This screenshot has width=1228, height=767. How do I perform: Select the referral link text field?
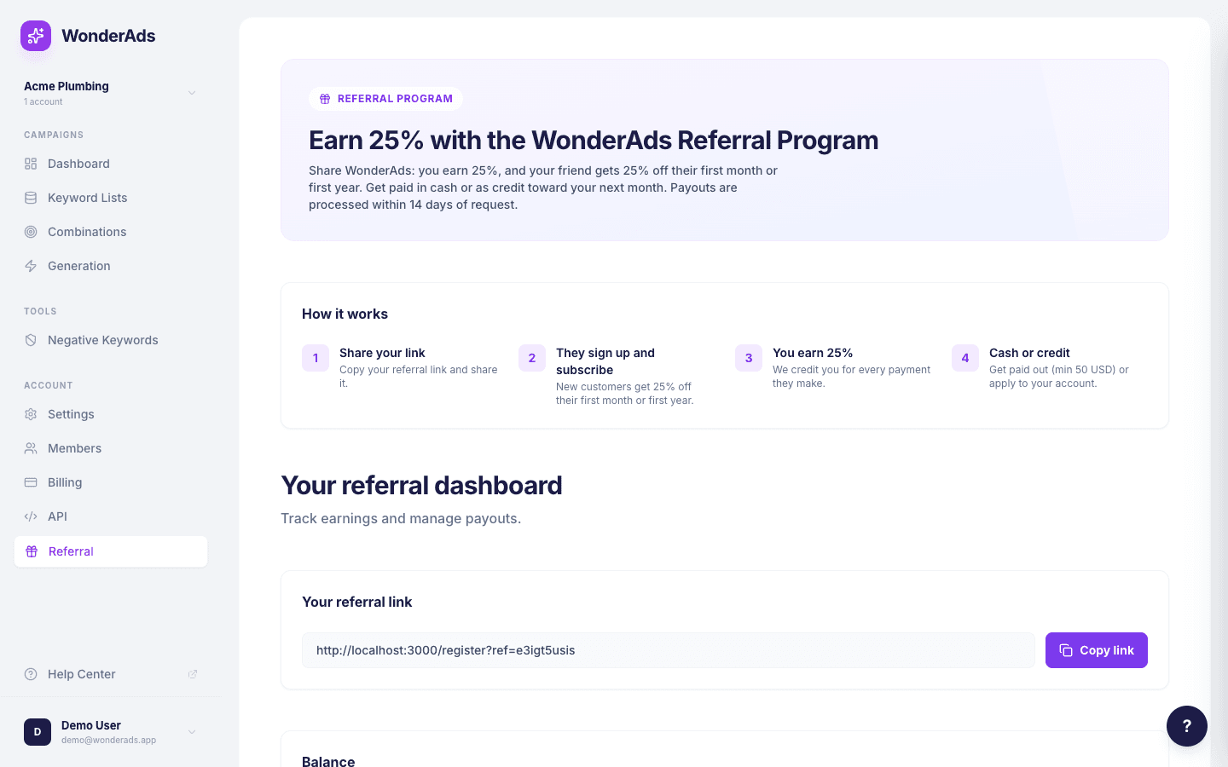coord(668,650)
